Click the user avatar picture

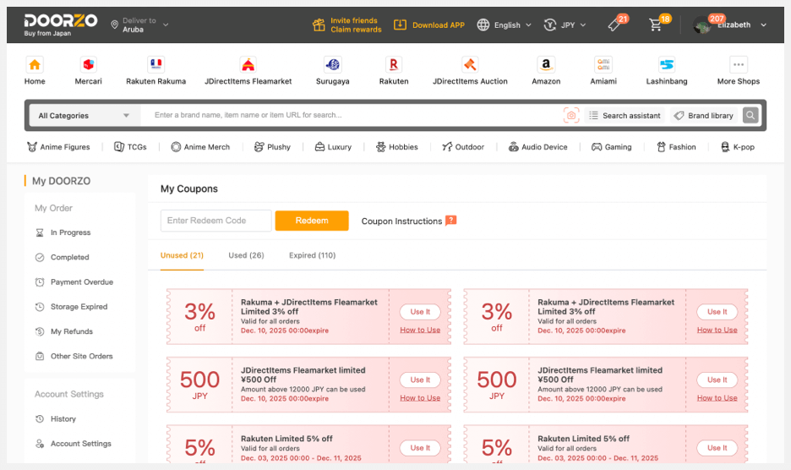click(701, 25)
